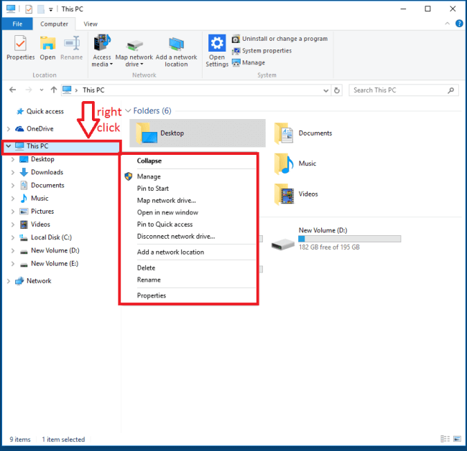Select Documents in the navigation tree
The image size is (467, 451).
[x=42, y=185]
